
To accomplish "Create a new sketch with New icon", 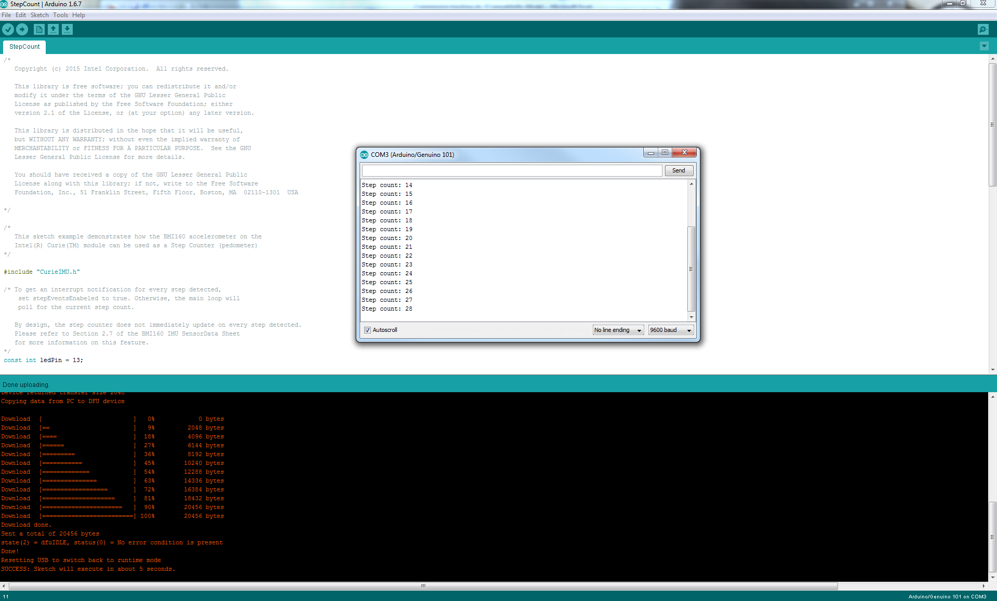I will (x=39, y=30).
